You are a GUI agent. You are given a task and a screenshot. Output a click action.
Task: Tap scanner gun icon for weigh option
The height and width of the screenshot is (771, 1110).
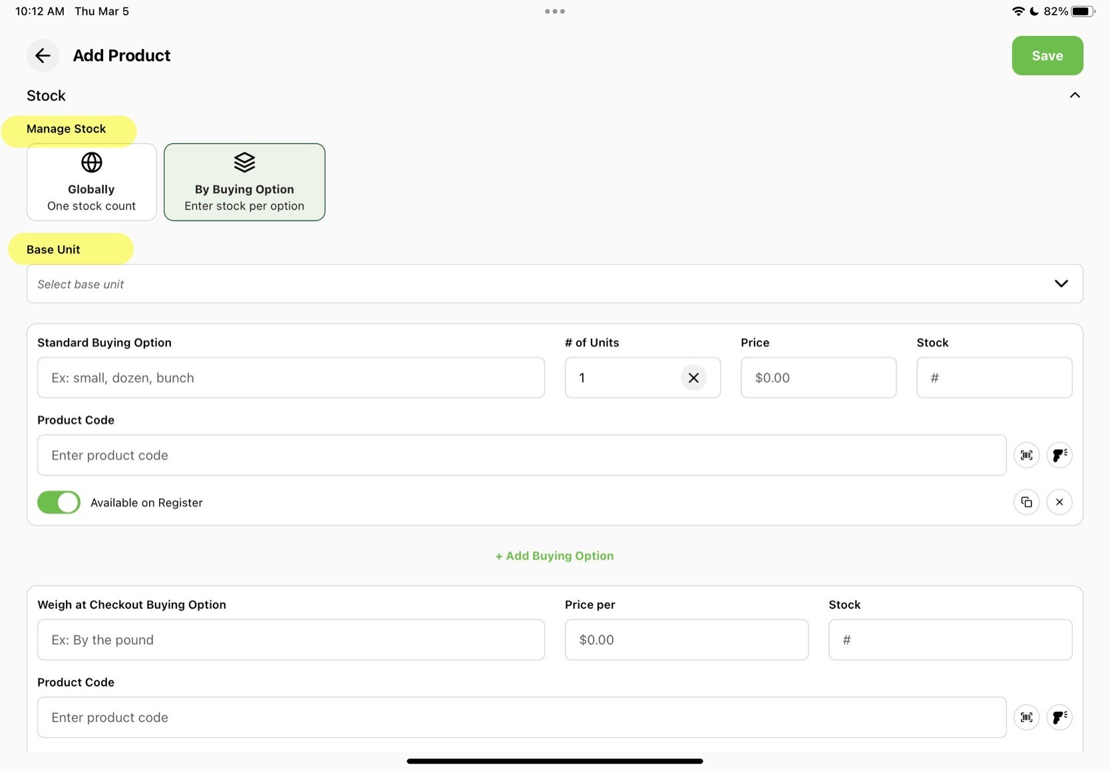click(x=1059, y=717)
